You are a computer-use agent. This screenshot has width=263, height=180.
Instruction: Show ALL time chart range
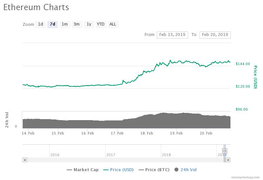(x=113, y=24)
